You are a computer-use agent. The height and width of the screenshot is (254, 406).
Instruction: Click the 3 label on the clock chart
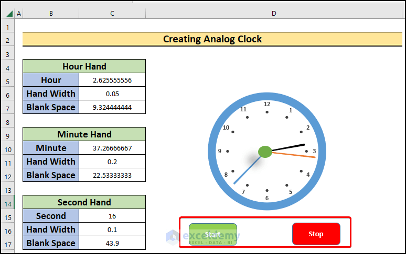pyautogui.click(x=314, y=151)
